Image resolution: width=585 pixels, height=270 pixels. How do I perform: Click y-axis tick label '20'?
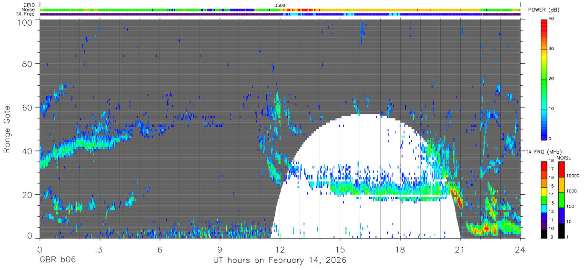pos(28,195)
